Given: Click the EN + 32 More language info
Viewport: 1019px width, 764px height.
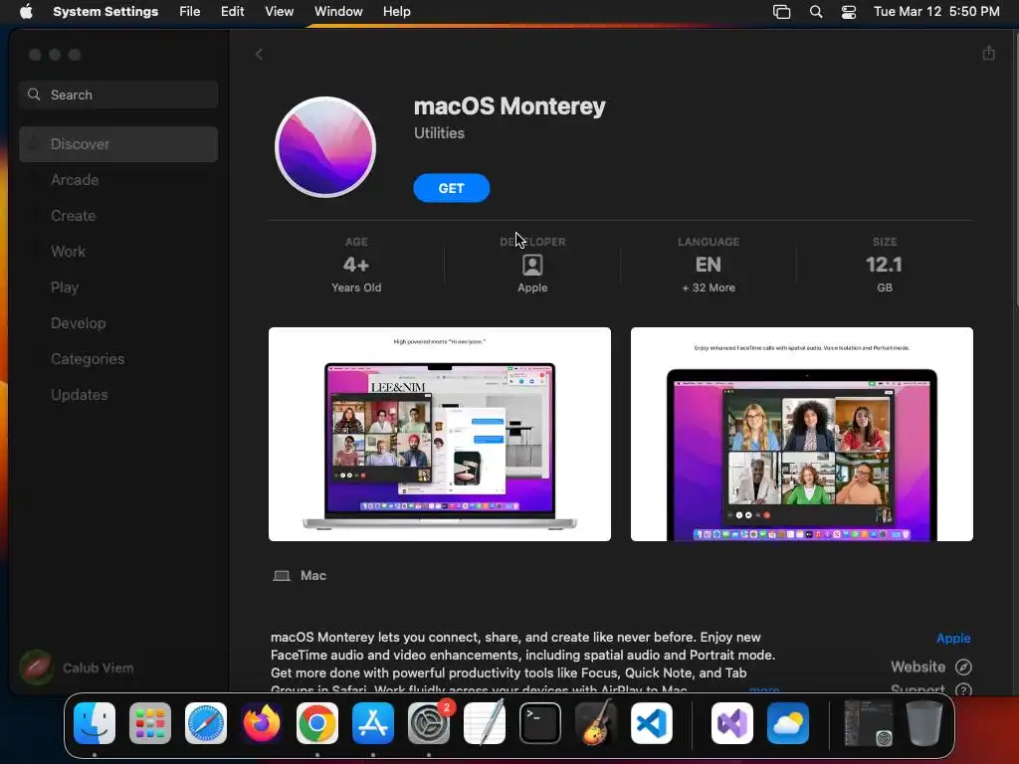Looking at the screenshot, I should point(709,265).
